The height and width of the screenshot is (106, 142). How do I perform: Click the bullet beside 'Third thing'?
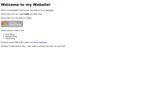[4, 38]
